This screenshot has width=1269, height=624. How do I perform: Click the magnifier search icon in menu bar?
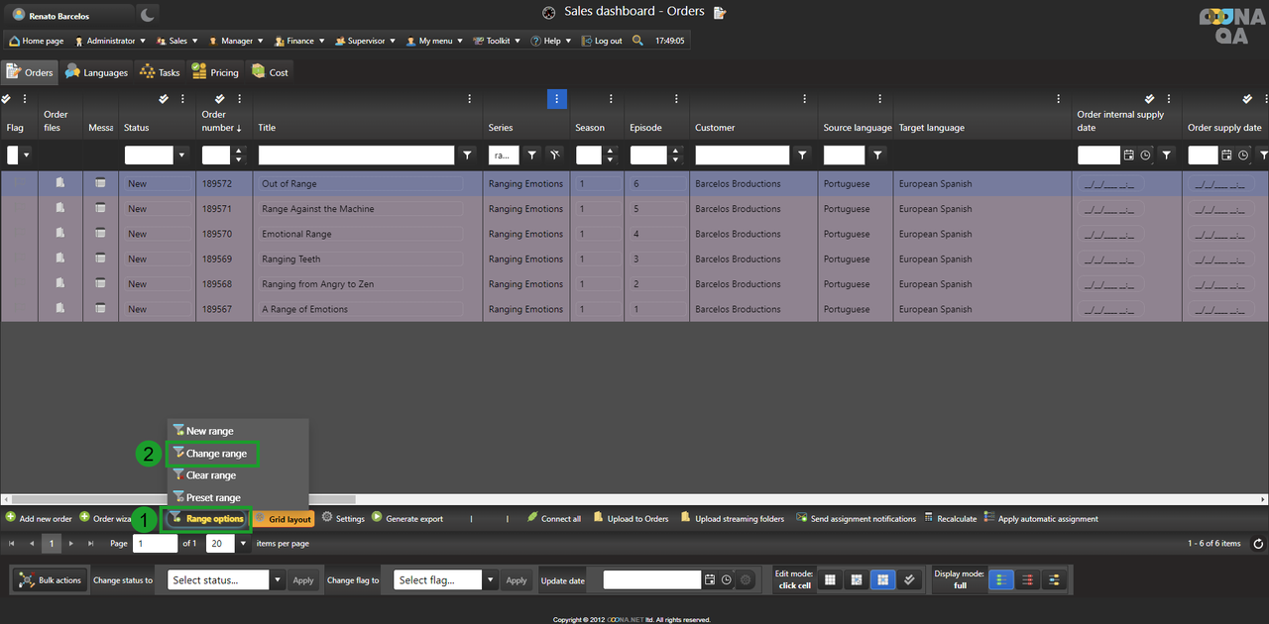coord(637,41)
